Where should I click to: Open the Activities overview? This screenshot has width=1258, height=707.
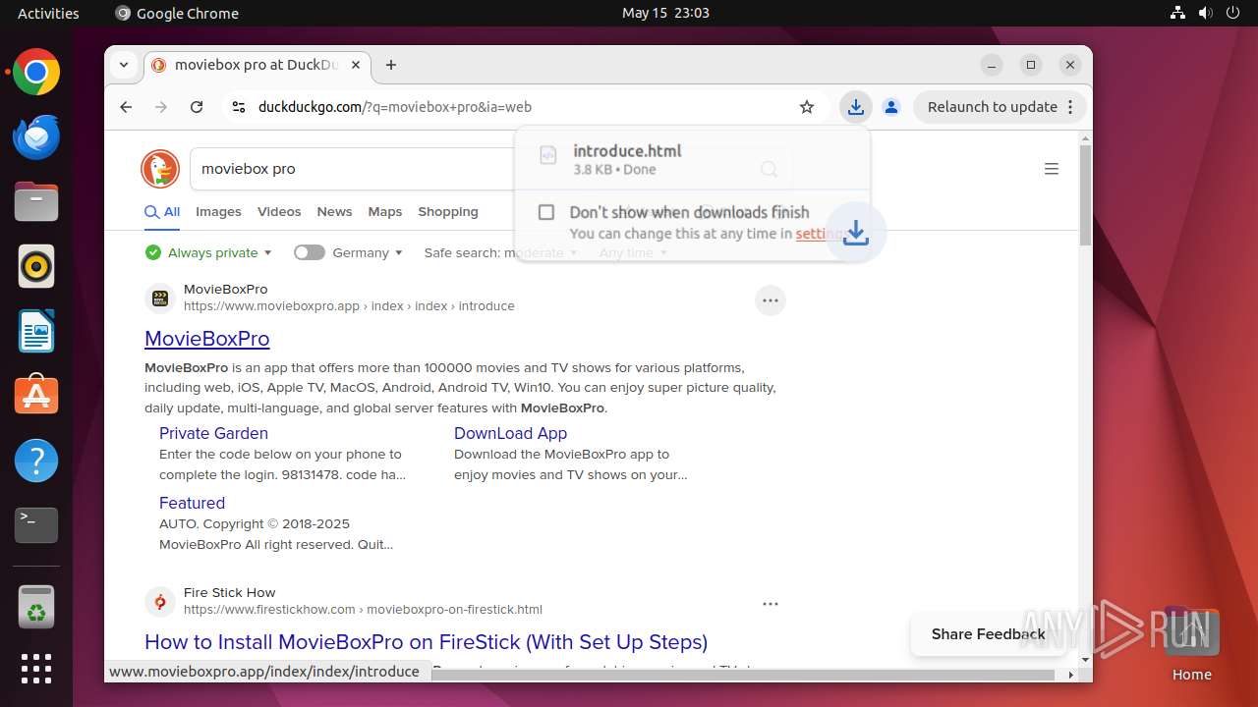(48, 13)
